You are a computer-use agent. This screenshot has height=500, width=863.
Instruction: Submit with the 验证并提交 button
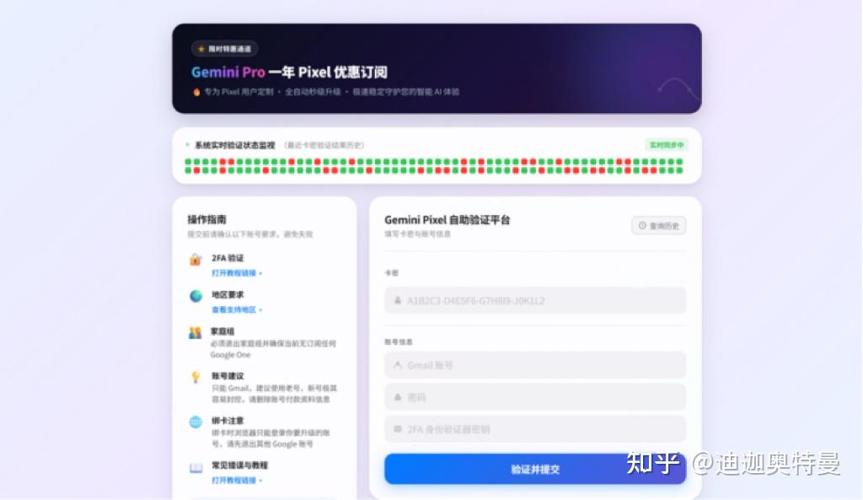[x=535, y=469]
